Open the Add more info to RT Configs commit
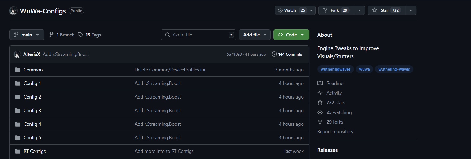The height and width of the screenshot is (159, 471). click(164, 151)
